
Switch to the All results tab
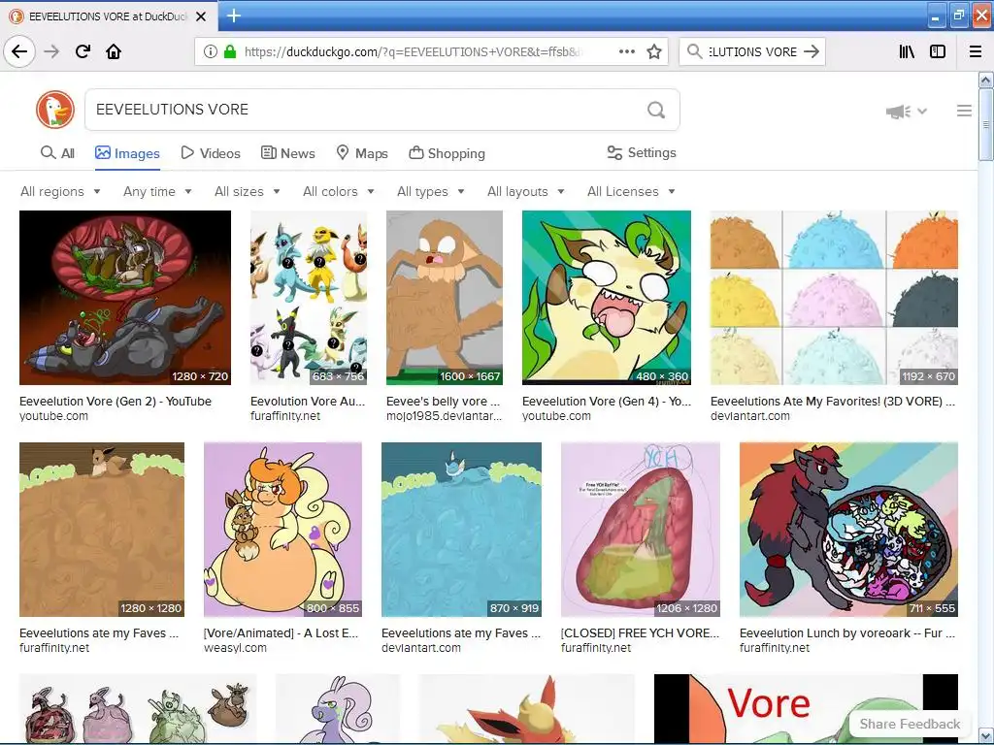point(57,153)
